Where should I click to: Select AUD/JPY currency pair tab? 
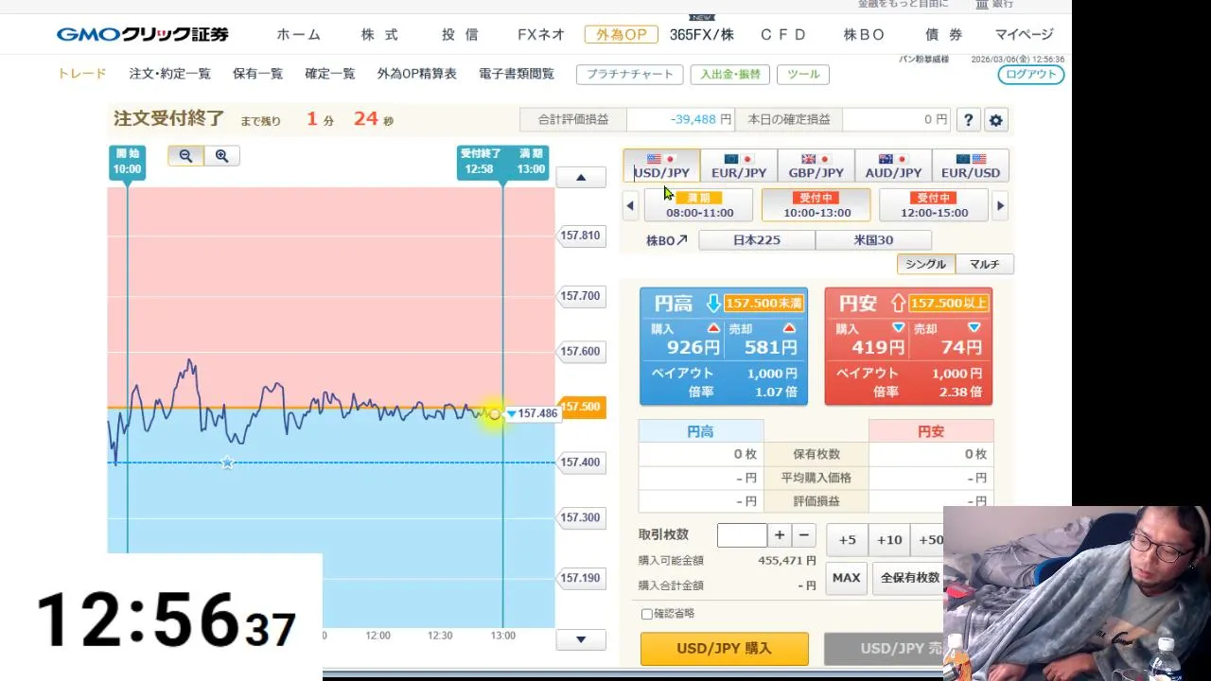click(x=893, y=166)
